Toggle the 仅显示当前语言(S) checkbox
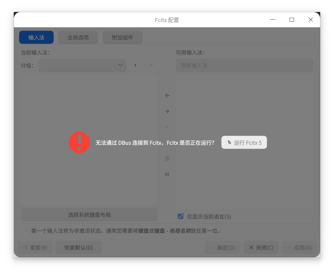 click(x=180, y=216)
